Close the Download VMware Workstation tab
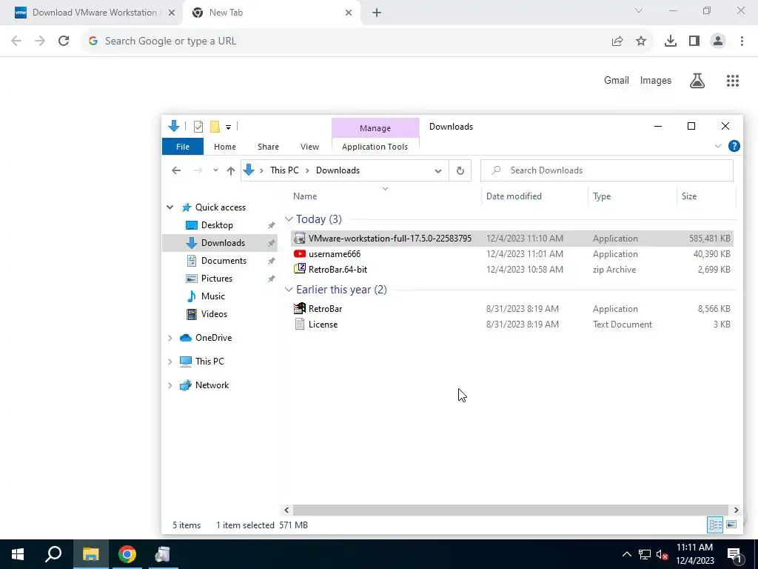758x569 pixels. pyautogui.click(x=171, y=13)
